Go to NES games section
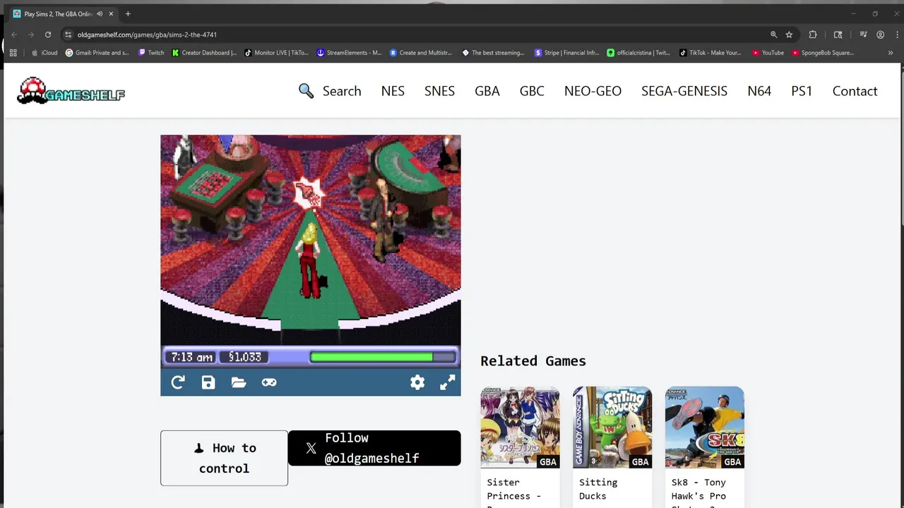The image size is (904, 508). 393,91
